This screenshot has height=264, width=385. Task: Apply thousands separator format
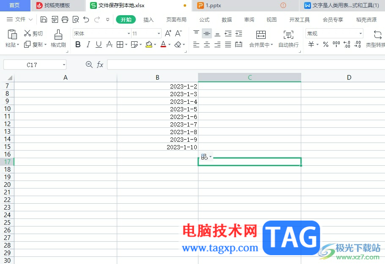click(336, 44)
